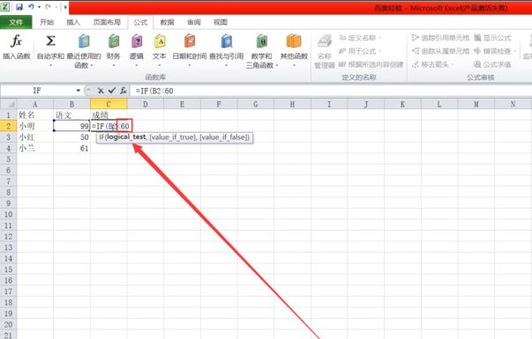Confirm formula with the checkmark button
532x339 pixels.
point(112,91)
